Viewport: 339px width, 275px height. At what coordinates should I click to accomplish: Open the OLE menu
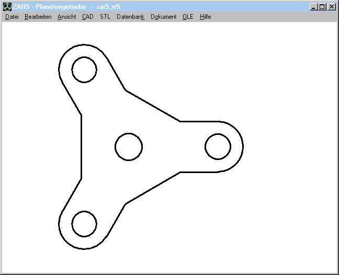pyautogui.click(x=188, y=17)
